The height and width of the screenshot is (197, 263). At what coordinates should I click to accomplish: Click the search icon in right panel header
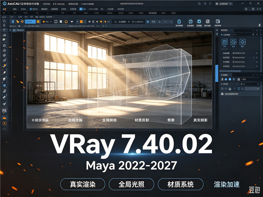pyautogui.click(x=253, y=34)
